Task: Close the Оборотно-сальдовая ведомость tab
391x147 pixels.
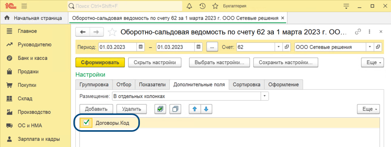Action: (282, 18)
